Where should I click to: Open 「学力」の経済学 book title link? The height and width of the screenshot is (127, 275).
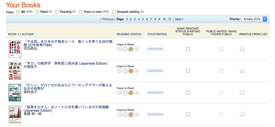[65, 63]
